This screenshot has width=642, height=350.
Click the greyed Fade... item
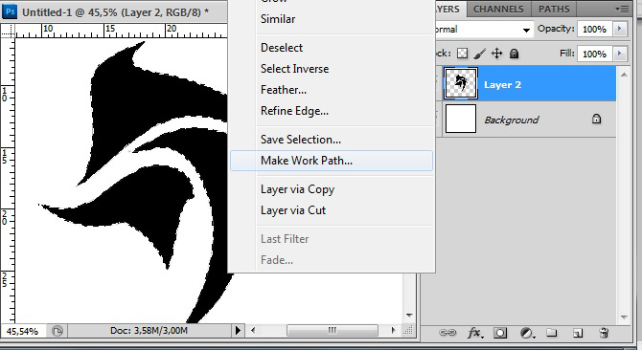point(277,260)
